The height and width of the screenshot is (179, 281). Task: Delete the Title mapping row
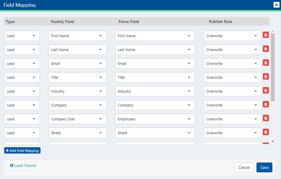pyautogui.click(x=266, y=76)
